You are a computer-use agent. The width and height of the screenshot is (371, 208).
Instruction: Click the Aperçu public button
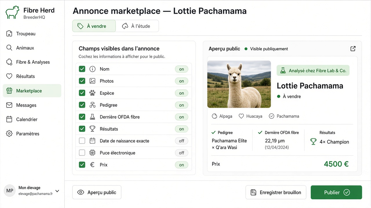coord(97,192)
